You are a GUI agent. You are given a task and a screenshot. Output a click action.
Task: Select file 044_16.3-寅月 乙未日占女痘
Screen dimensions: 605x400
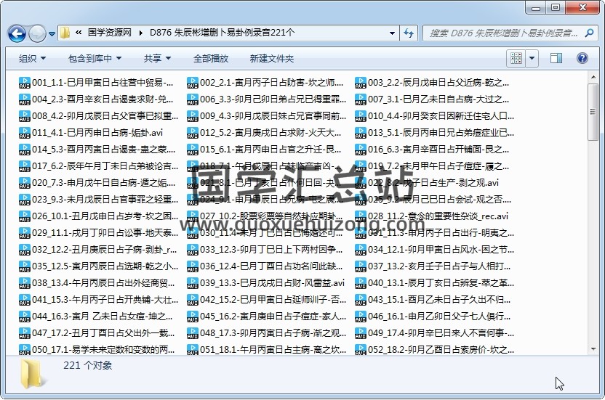click(x=96, y=317)
